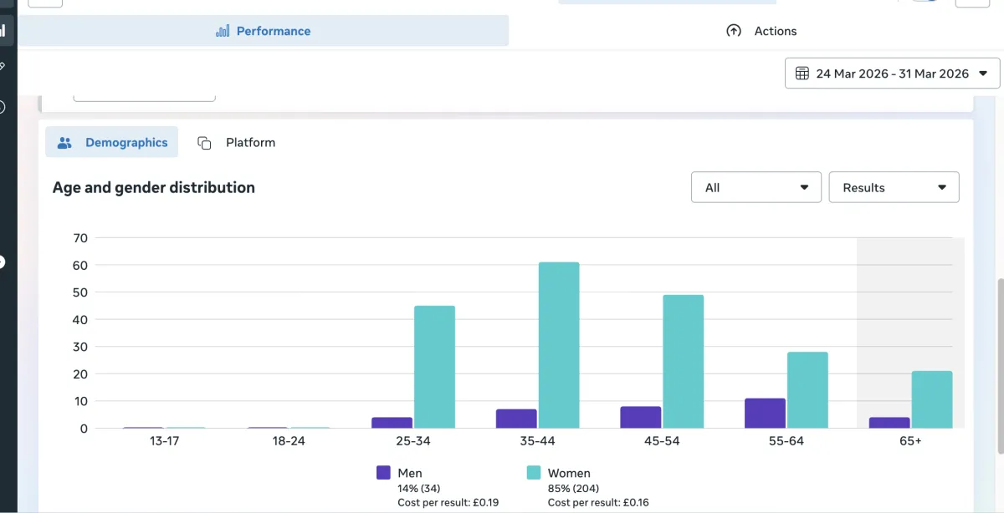Screen dimensions: 1004x513
Task: Click the pencil edit icon in sidebar
Action: 3,66
